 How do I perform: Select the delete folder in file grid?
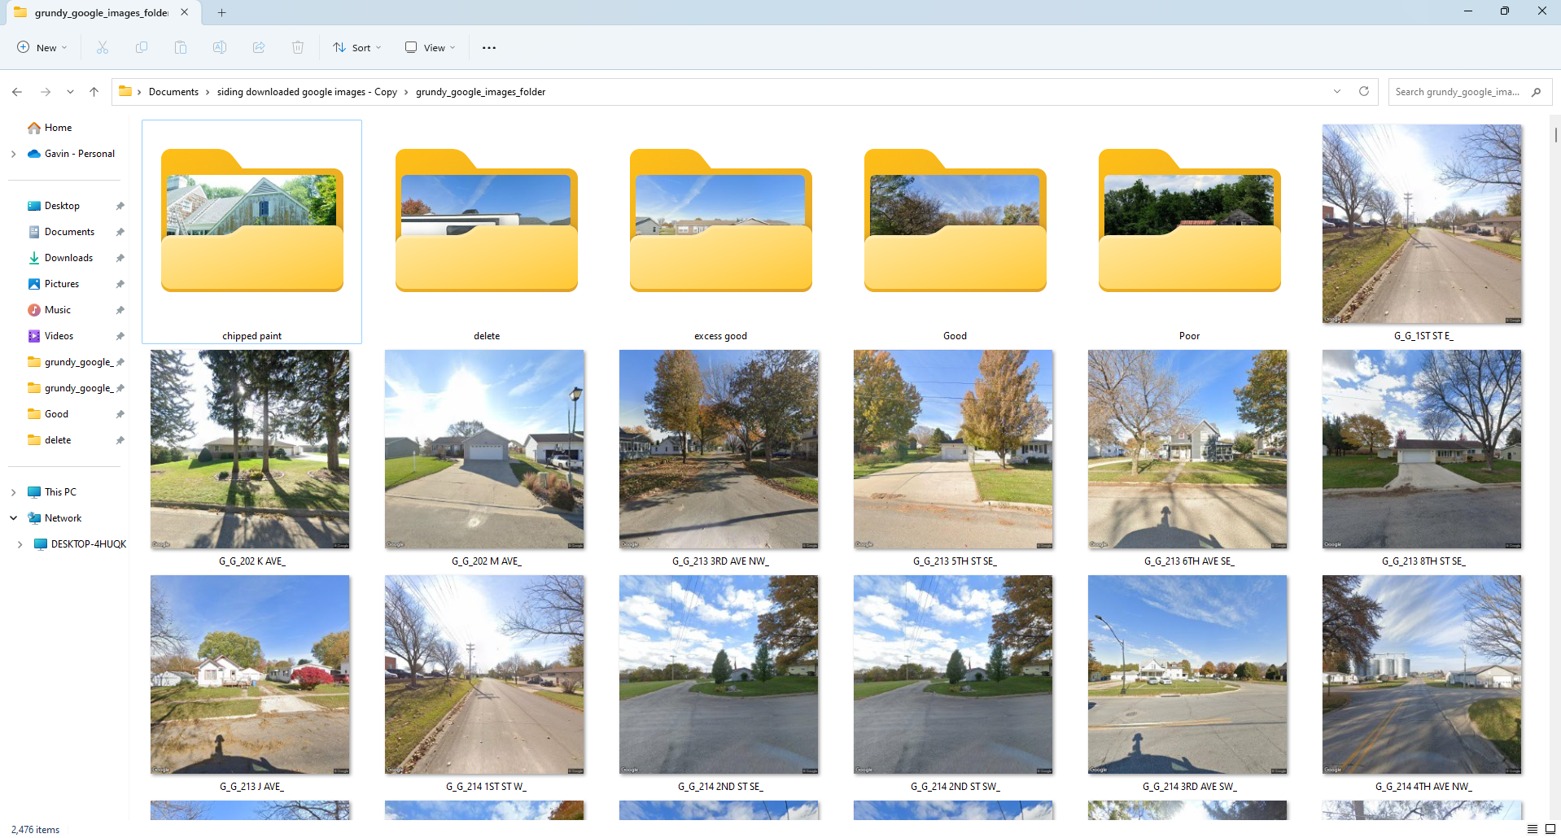(487, 232)
